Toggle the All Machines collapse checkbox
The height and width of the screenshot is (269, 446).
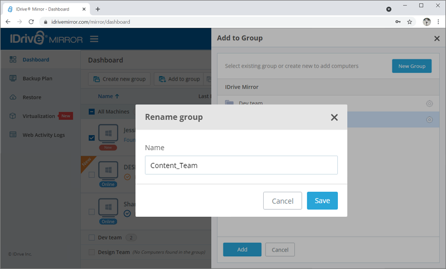(92, 112)
